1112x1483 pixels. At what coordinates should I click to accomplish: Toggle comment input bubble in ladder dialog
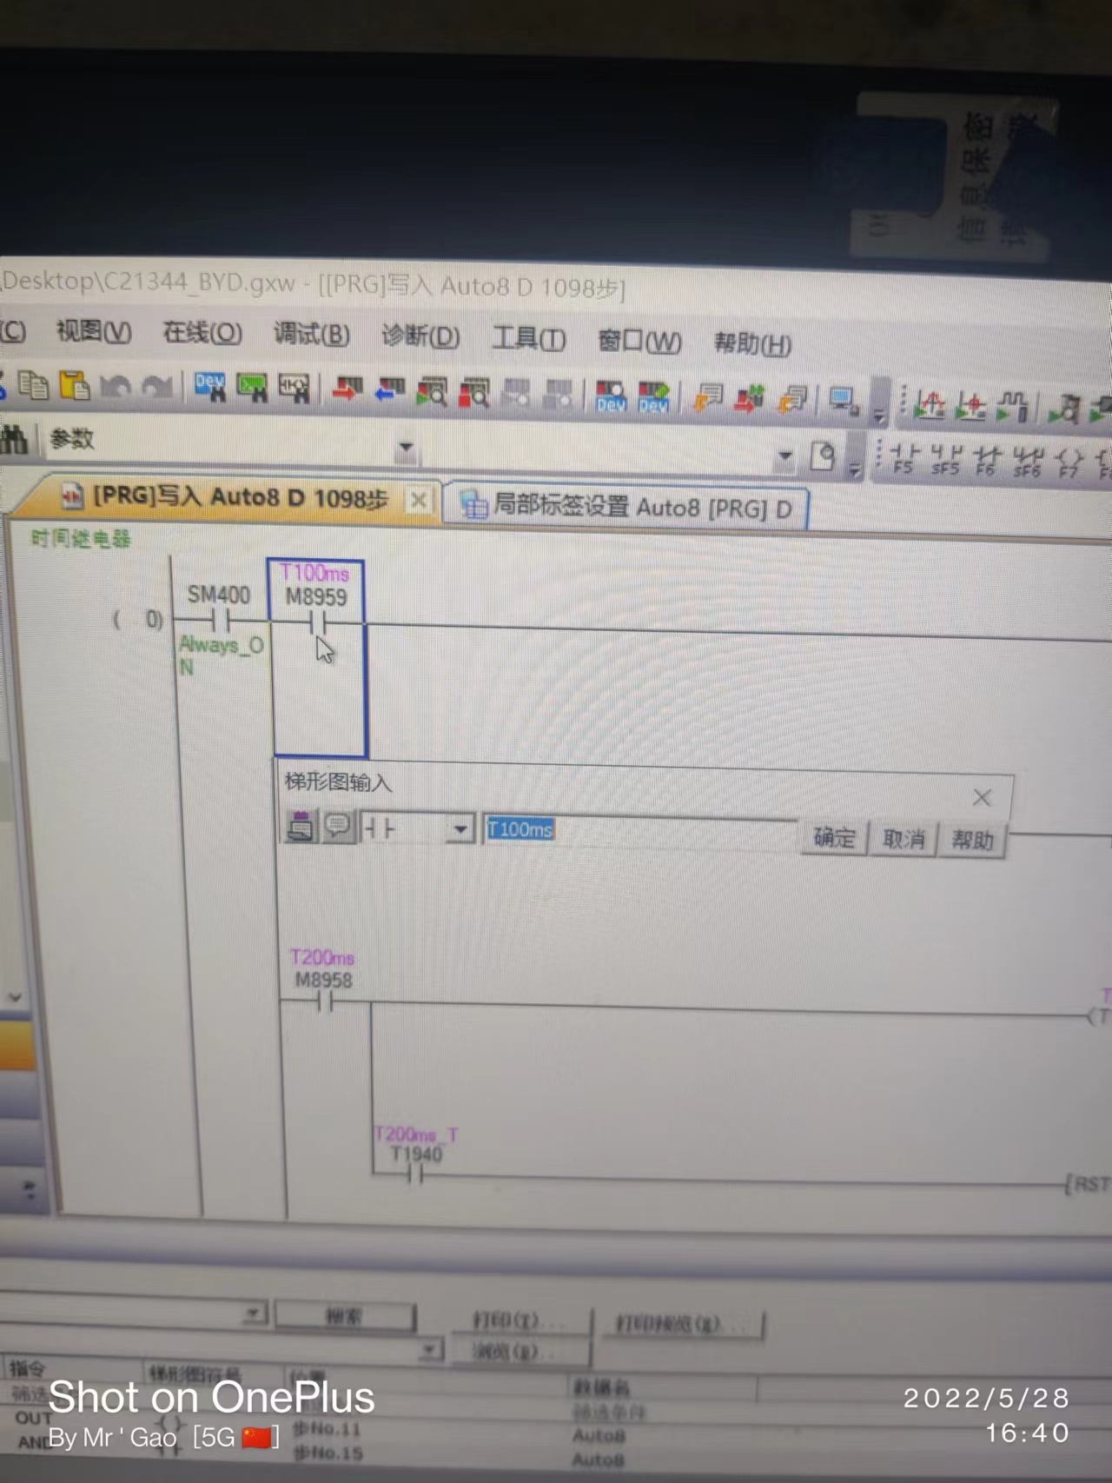tap(337, 826)
